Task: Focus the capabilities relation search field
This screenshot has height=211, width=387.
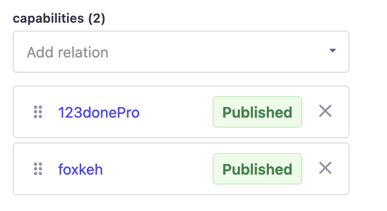Action: coord(181,52)
